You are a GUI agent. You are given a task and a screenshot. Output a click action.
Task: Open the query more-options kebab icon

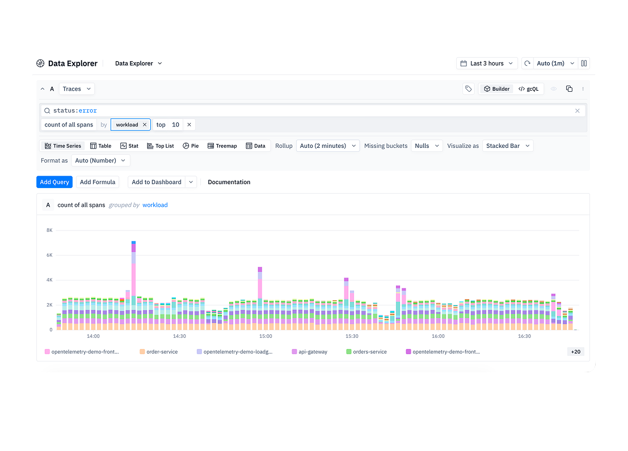pos(583,89)
